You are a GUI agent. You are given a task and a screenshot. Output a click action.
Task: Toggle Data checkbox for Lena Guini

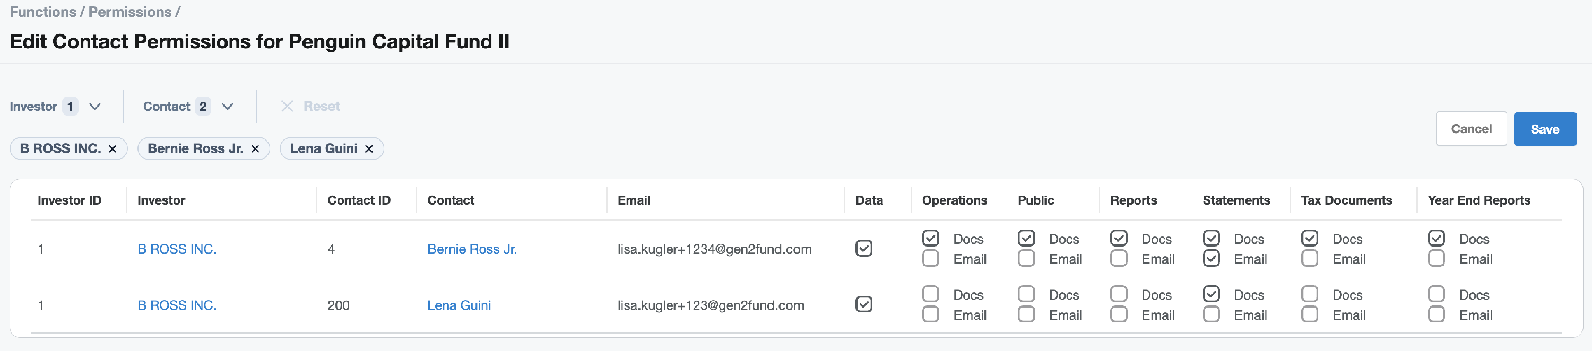coord(864,304)
